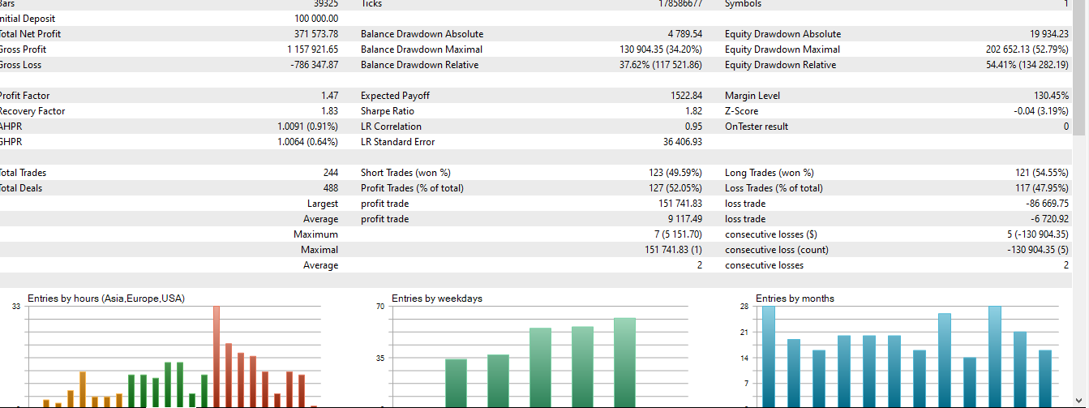Click the Profit Trades (% of total) label
The height and width of the screenshot is (408, 1089).
click(x=412, y=188)
